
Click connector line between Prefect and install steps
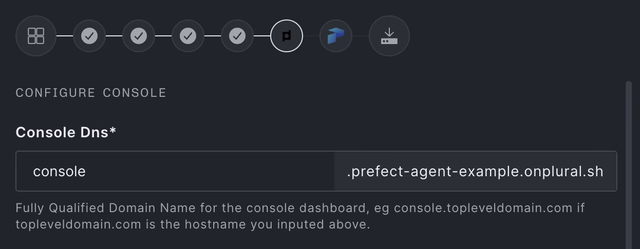click(361, 36)
